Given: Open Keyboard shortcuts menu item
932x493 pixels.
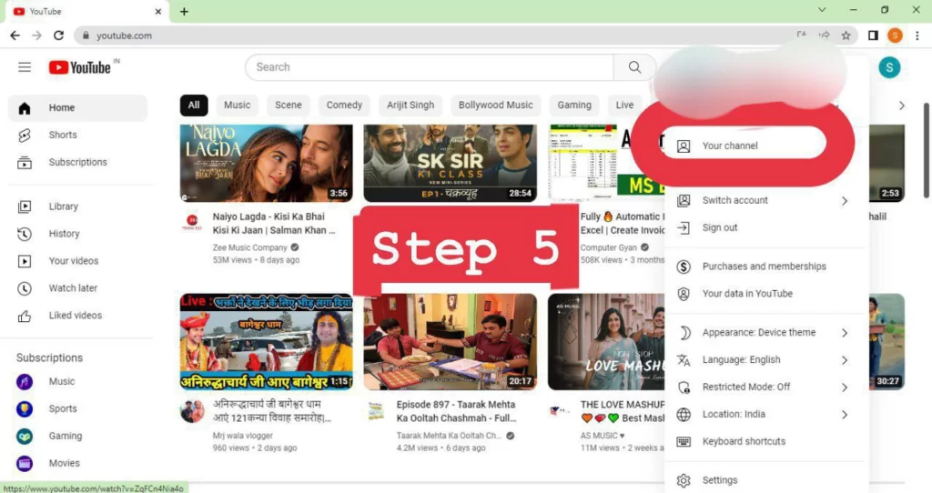Looking at the screenshot, I should [x=765, y=441].
